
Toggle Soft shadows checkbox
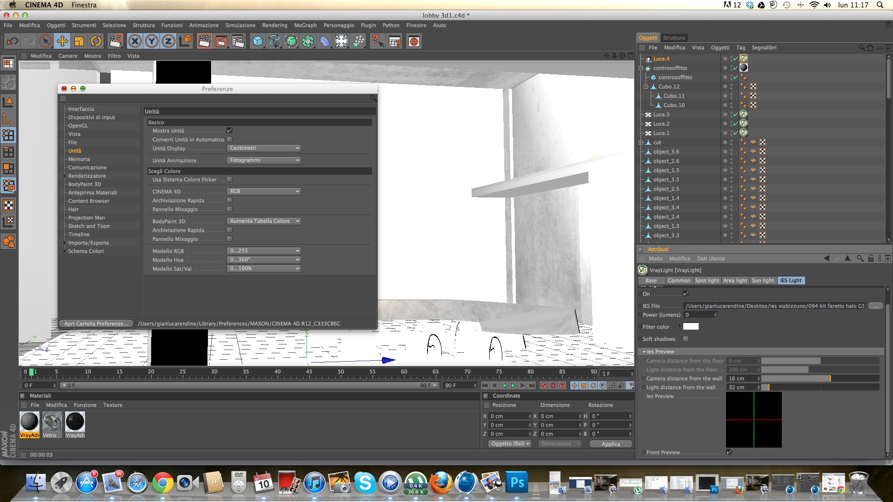686,339
